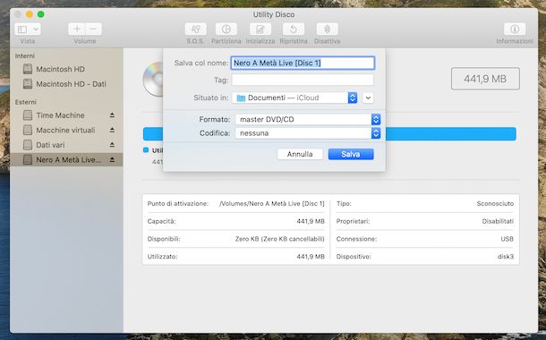Click the Disabilitati owners value

498,221
